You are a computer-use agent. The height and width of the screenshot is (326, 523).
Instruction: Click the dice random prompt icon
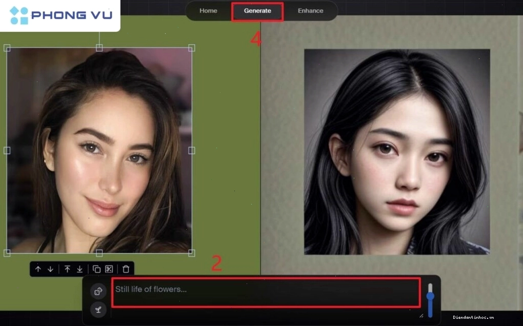(98, 291)
